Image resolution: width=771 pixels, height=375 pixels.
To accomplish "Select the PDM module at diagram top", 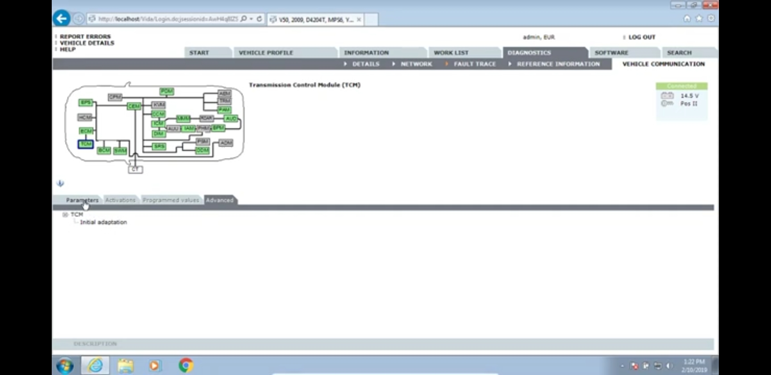I will (x=167, y=91).
